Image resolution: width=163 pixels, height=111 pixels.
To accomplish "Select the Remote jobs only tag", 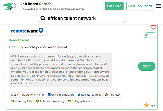I will 89,95.
